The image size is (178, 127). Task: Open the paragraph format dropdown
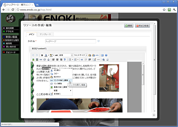tap(66, 55)
